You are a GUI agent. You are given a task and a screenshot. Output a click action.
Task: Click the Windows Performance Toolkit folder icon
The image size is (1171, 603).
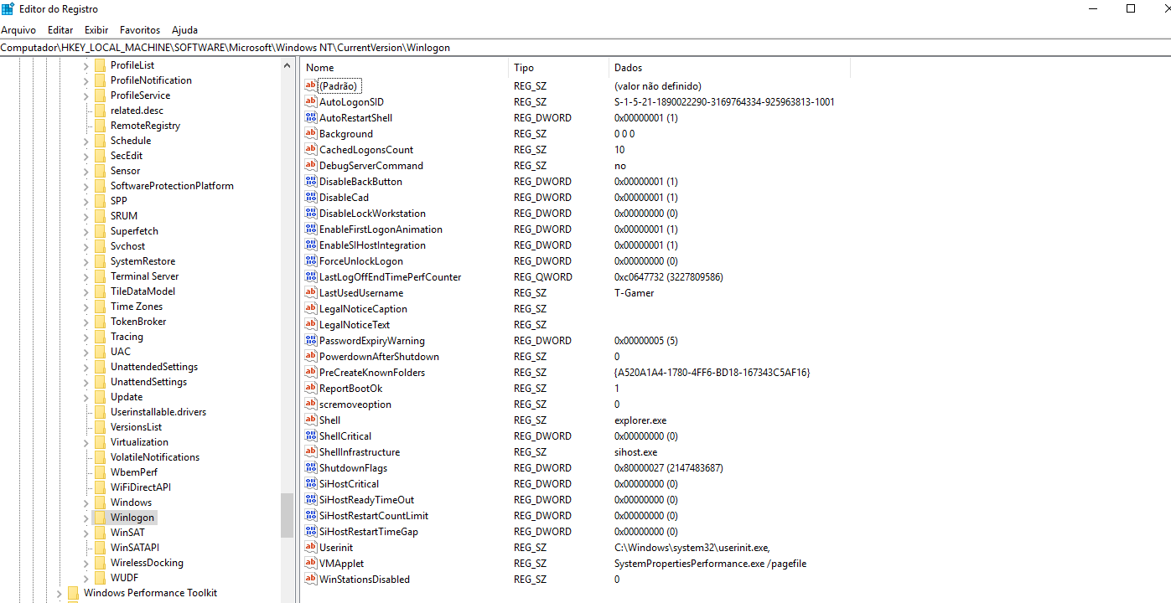pyautogui.click(x=74, y=593)
